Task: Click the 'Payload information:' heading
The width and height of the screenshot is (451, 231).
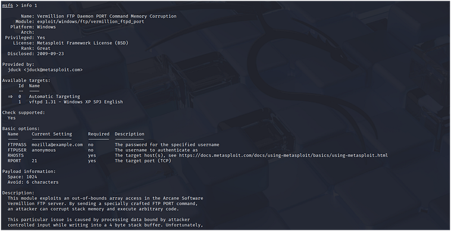Action: (29, 171)
